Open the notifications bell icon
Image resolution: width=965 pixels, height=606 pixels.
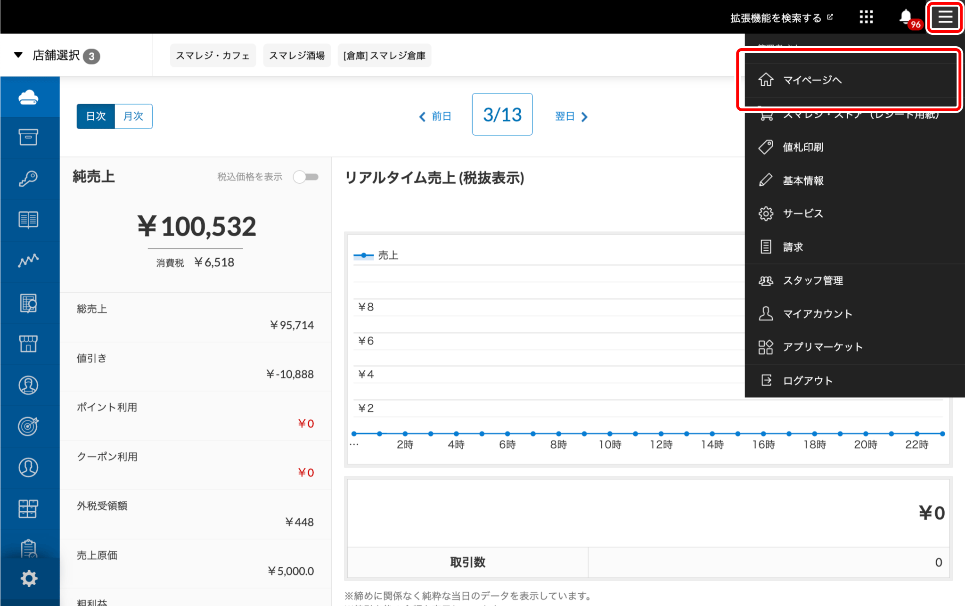[x=905, y=17]
